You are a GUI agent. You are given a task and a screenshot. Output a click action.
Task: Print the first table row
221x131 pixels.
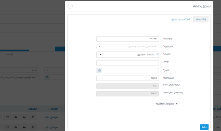tap(24, 117)
